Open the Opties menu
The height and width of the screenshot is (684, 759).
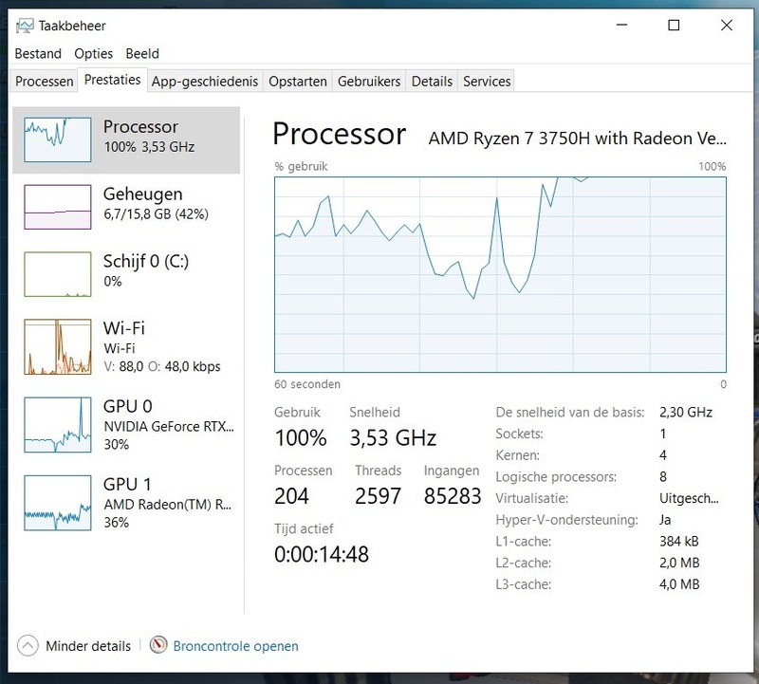[93, 54]
